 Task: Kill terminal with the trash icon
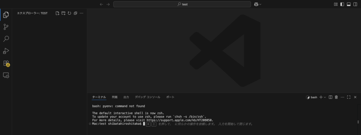coord(336,97)
